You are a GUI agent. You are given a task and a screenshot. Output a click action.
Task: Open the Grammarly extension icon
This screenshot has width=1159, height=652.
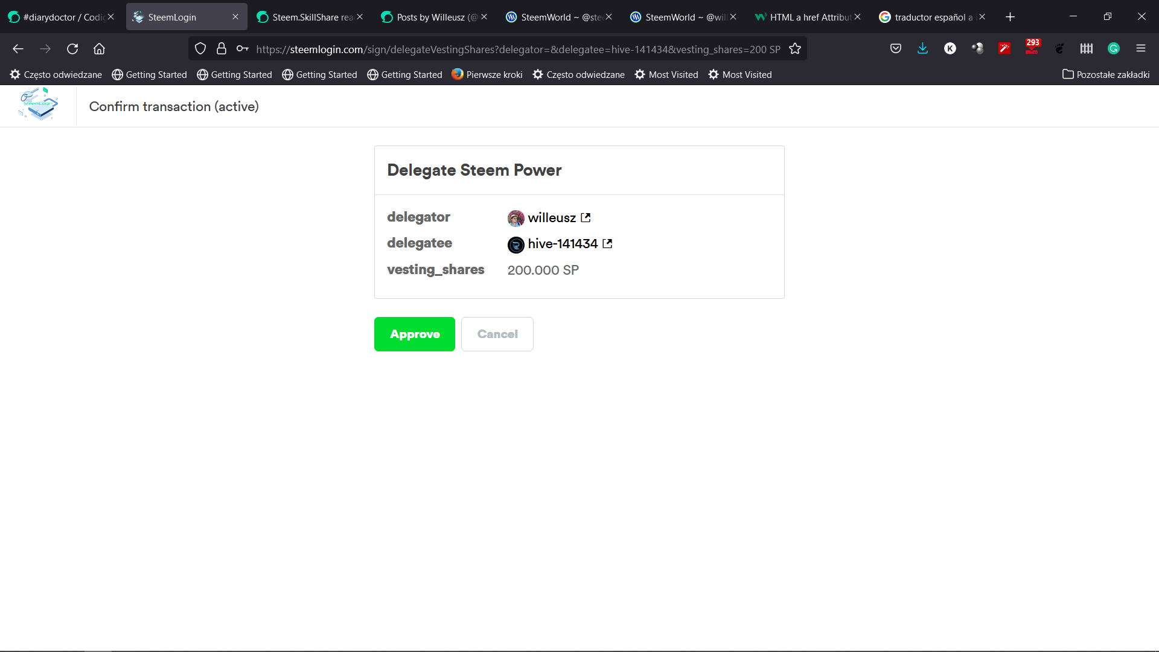[1114, 49]
